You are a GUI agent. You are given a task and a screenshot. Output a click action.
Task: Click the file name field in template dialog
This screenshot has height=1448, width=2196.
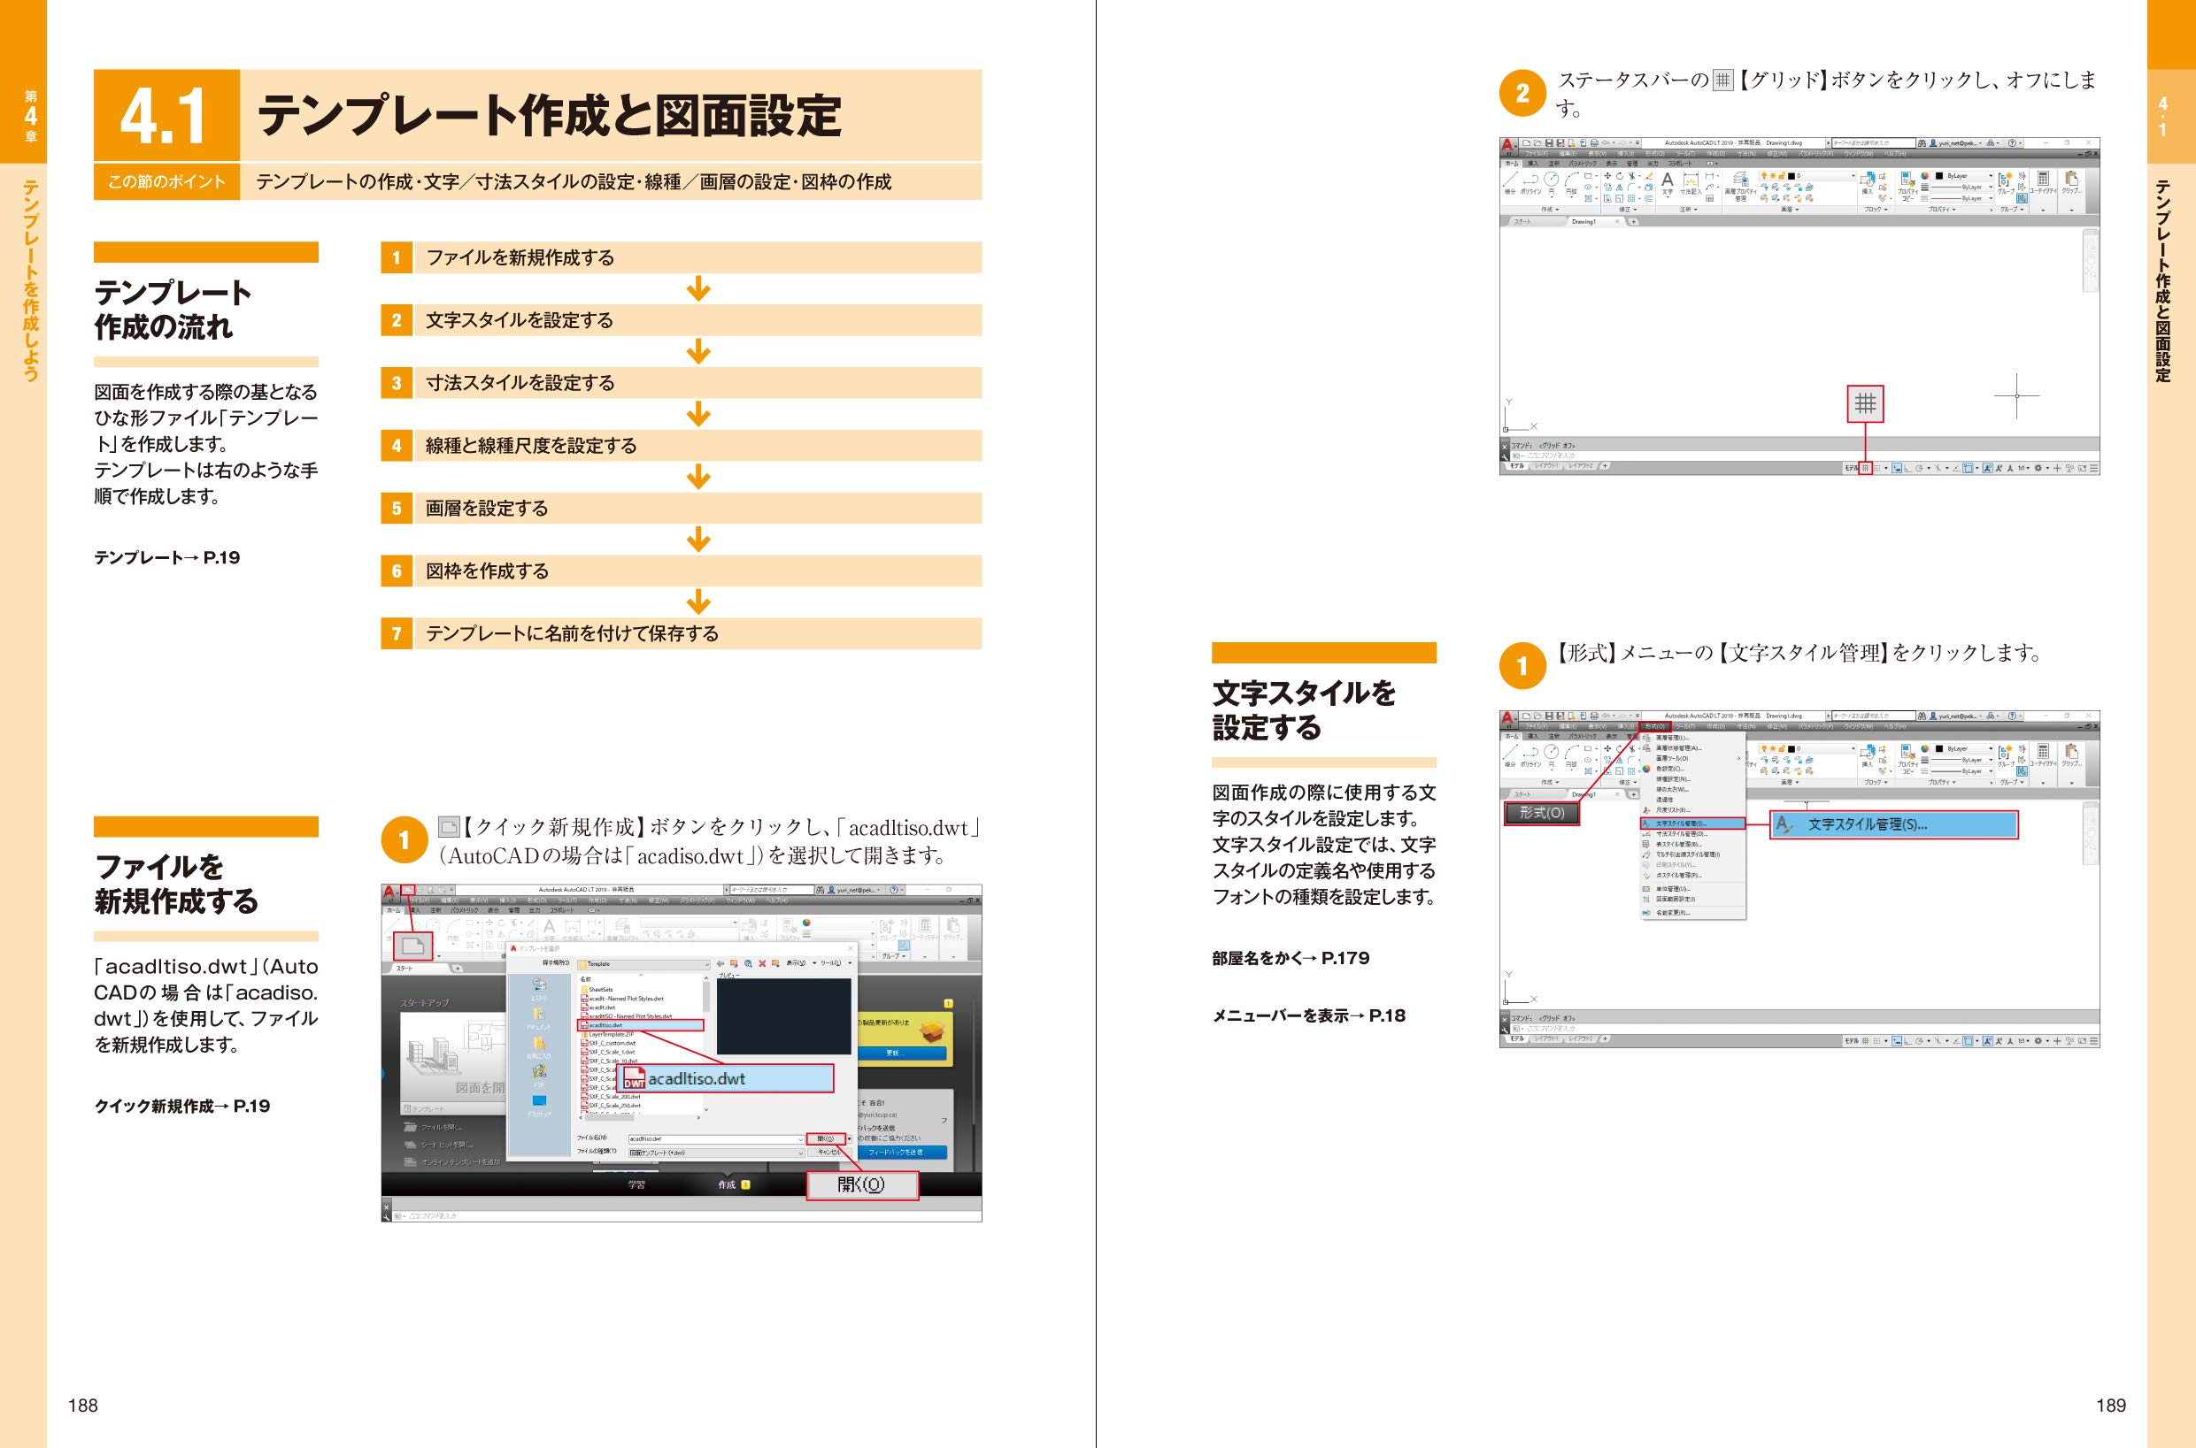[717, 1139]
